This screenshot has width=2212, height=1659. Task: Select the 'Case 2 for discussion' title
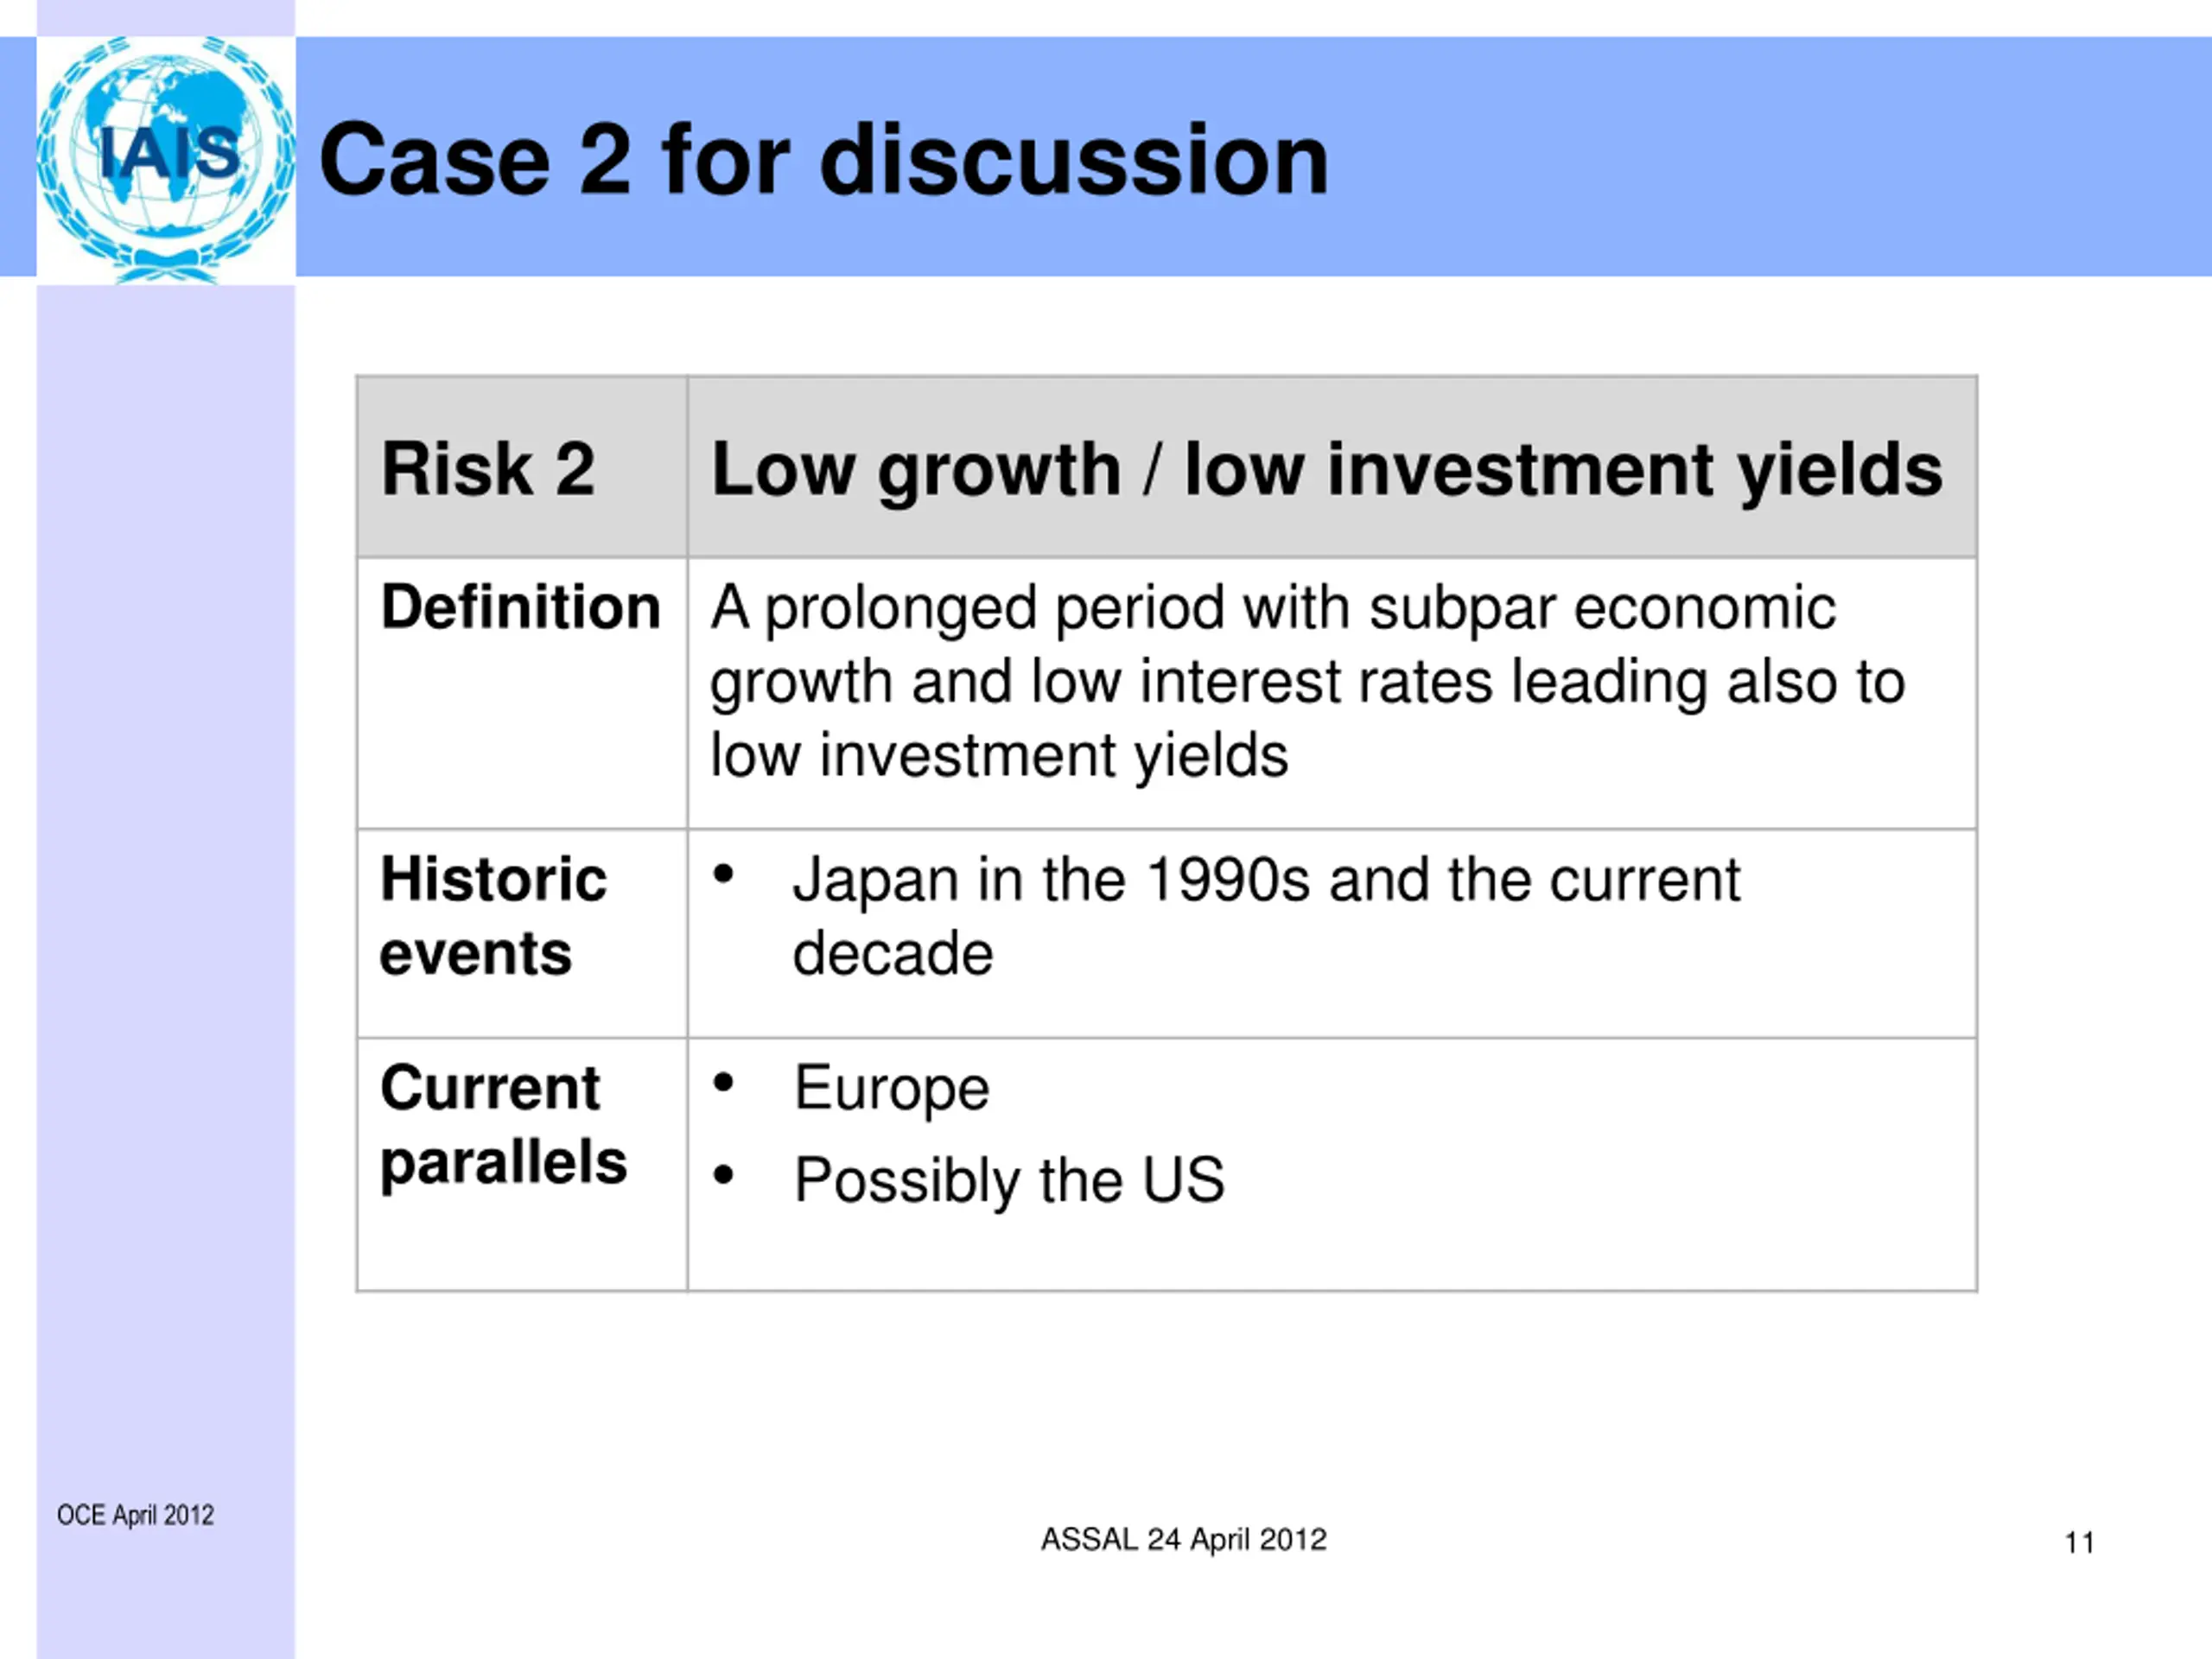pos(824,160)
